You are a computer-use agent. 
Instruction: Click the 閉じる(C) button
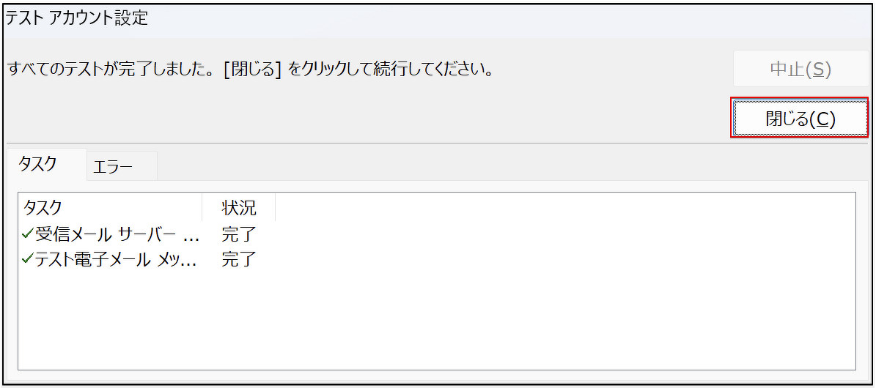tap(800, 118)
